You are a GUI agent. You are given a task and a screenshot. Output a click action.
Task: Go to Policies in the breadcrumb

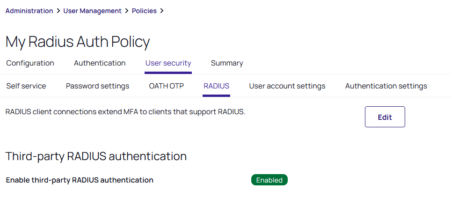point(144,11)
